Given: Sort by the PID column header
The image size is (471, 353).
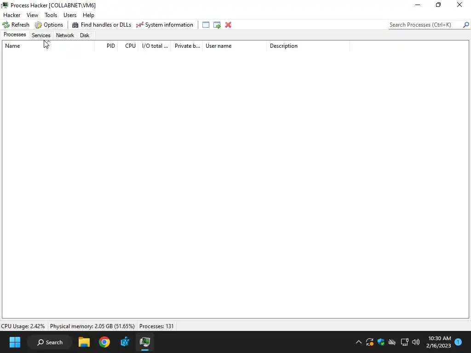Looking at the screenshot, I should (106, 46).
